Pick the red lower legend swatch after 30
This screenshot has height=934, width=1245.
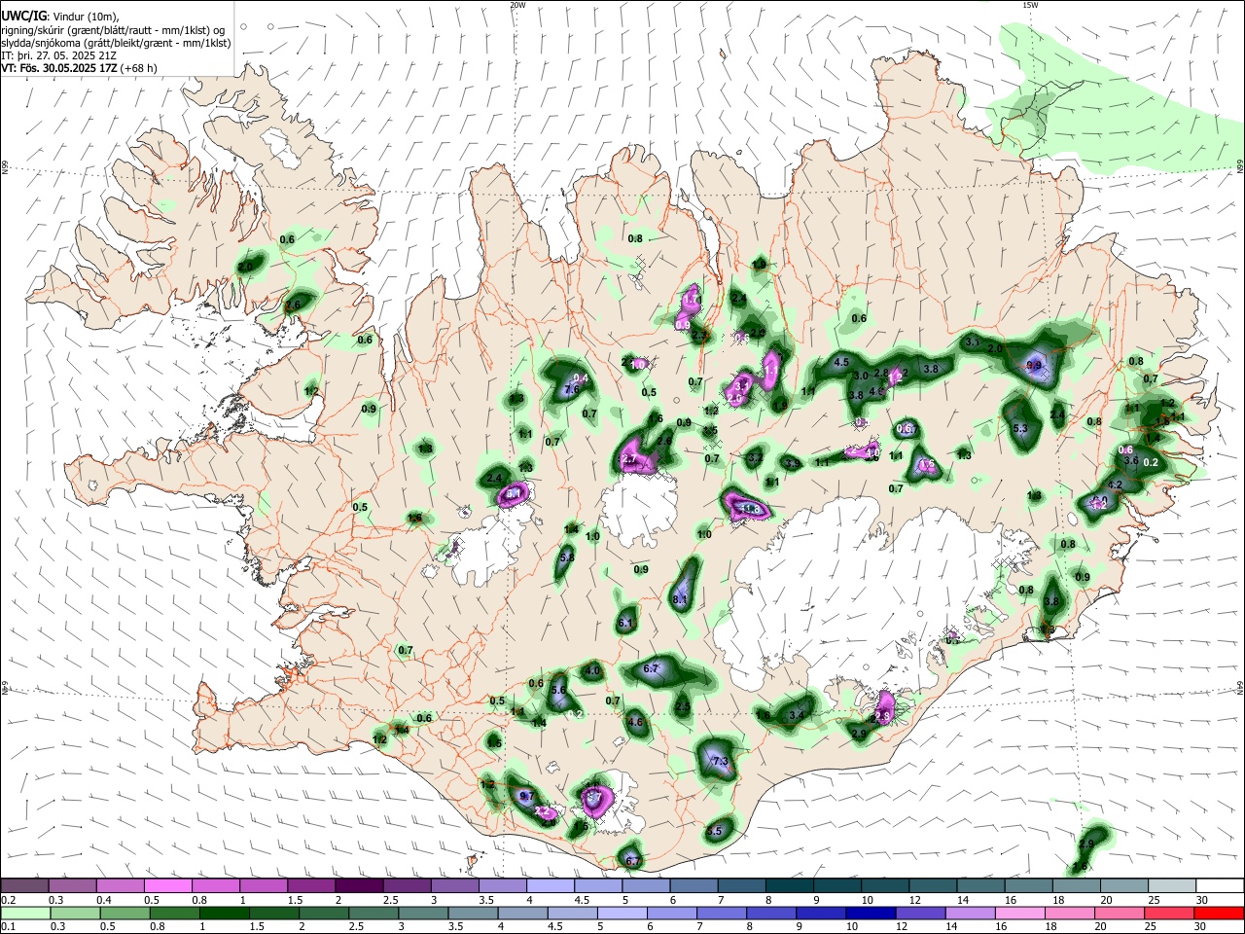(x=1220, y=913)
